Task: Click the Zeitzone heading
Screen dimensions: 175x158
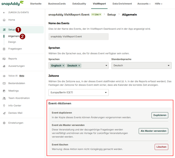Action: tap(54, 76)
